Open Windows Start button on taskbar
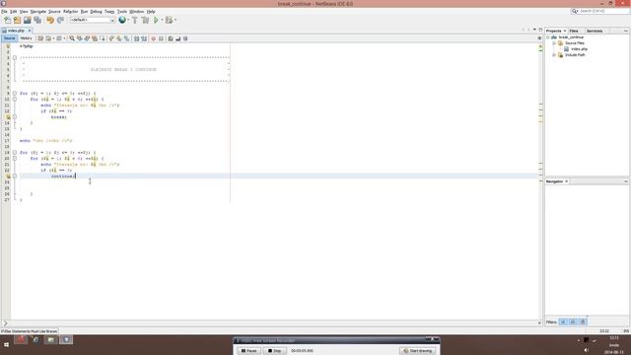 click(7, 344)
